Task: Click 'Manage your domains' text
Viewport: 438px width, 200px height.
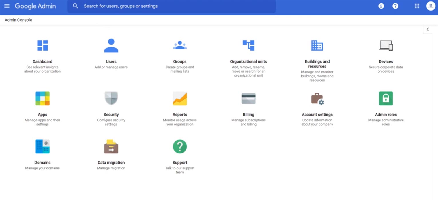Action: (x=42, y=168)
